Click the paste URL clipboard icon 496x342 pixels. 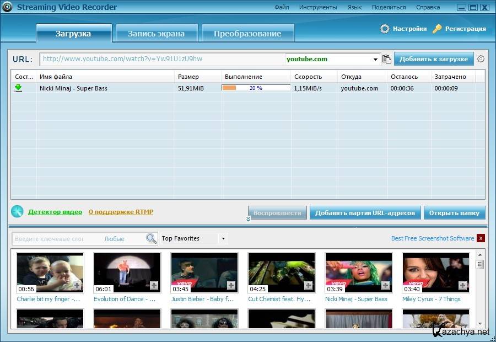click(387, 60)
